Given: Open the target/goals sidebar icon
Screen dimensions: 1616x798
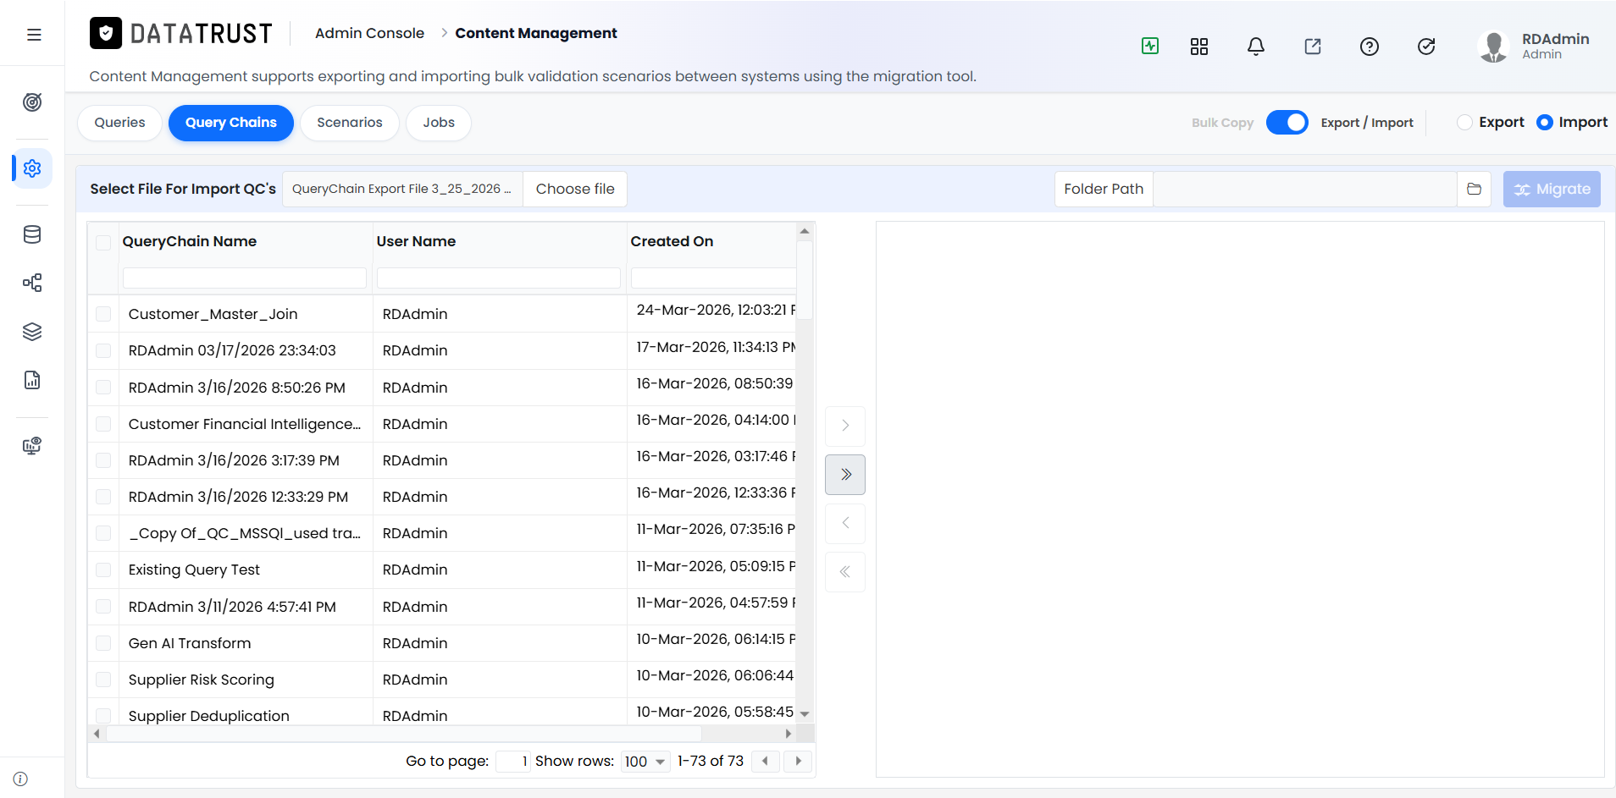Looking at the screenshot, I should [32, 102].
